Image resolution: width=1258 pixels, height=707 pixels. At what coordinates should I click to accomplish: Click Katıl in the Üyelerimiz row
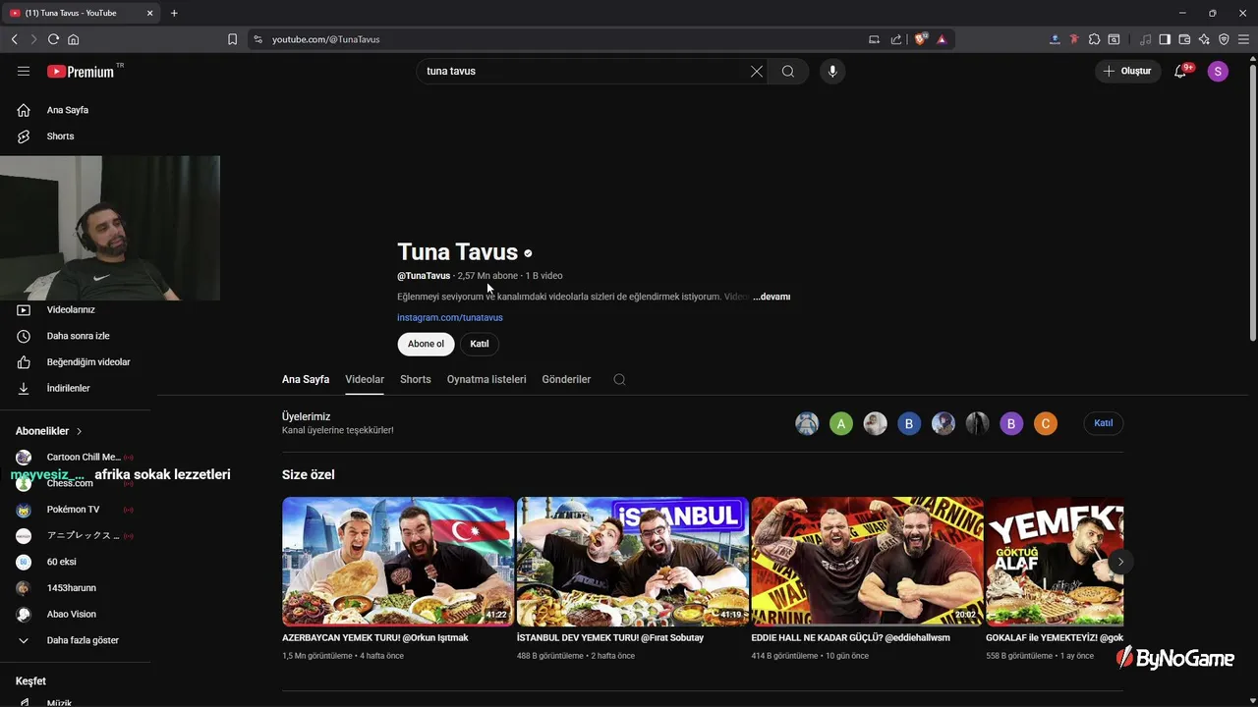(x=1104, y=423)
